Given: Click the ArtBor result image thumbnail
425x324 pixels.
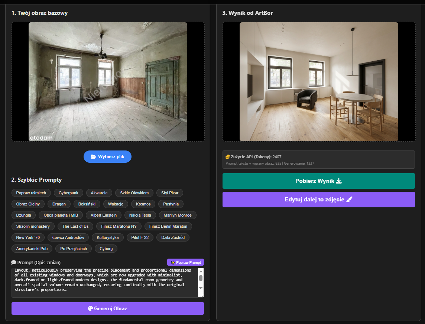Looking at the screenshot, I should [x=319, y=82].
